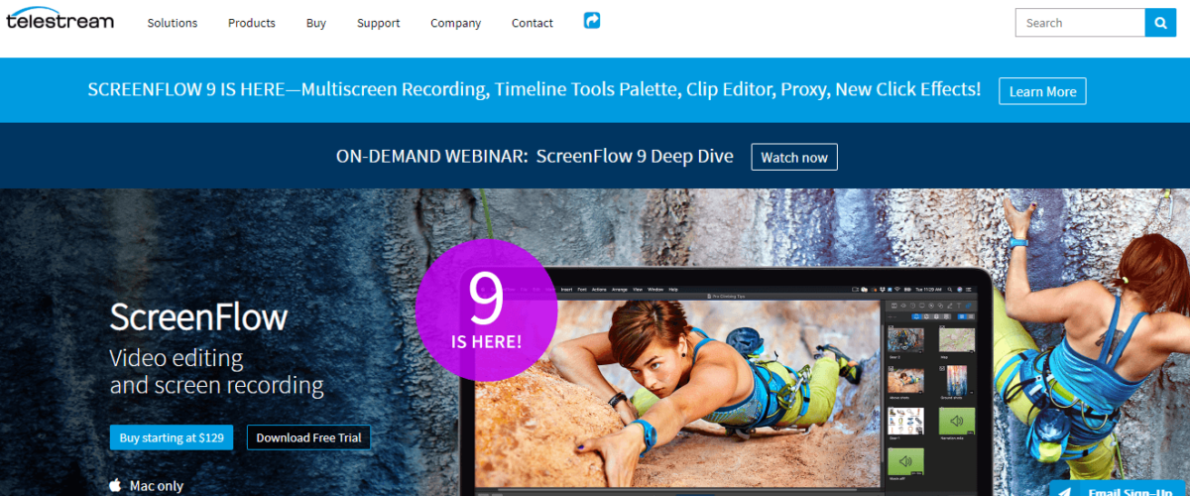1190x496 pixels.
Task: Open the Buy menu
Action: click(316, 23)
